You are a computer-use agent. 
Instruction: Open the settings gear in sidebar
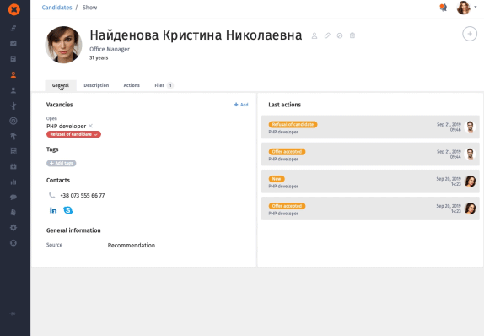coord(13,227)
